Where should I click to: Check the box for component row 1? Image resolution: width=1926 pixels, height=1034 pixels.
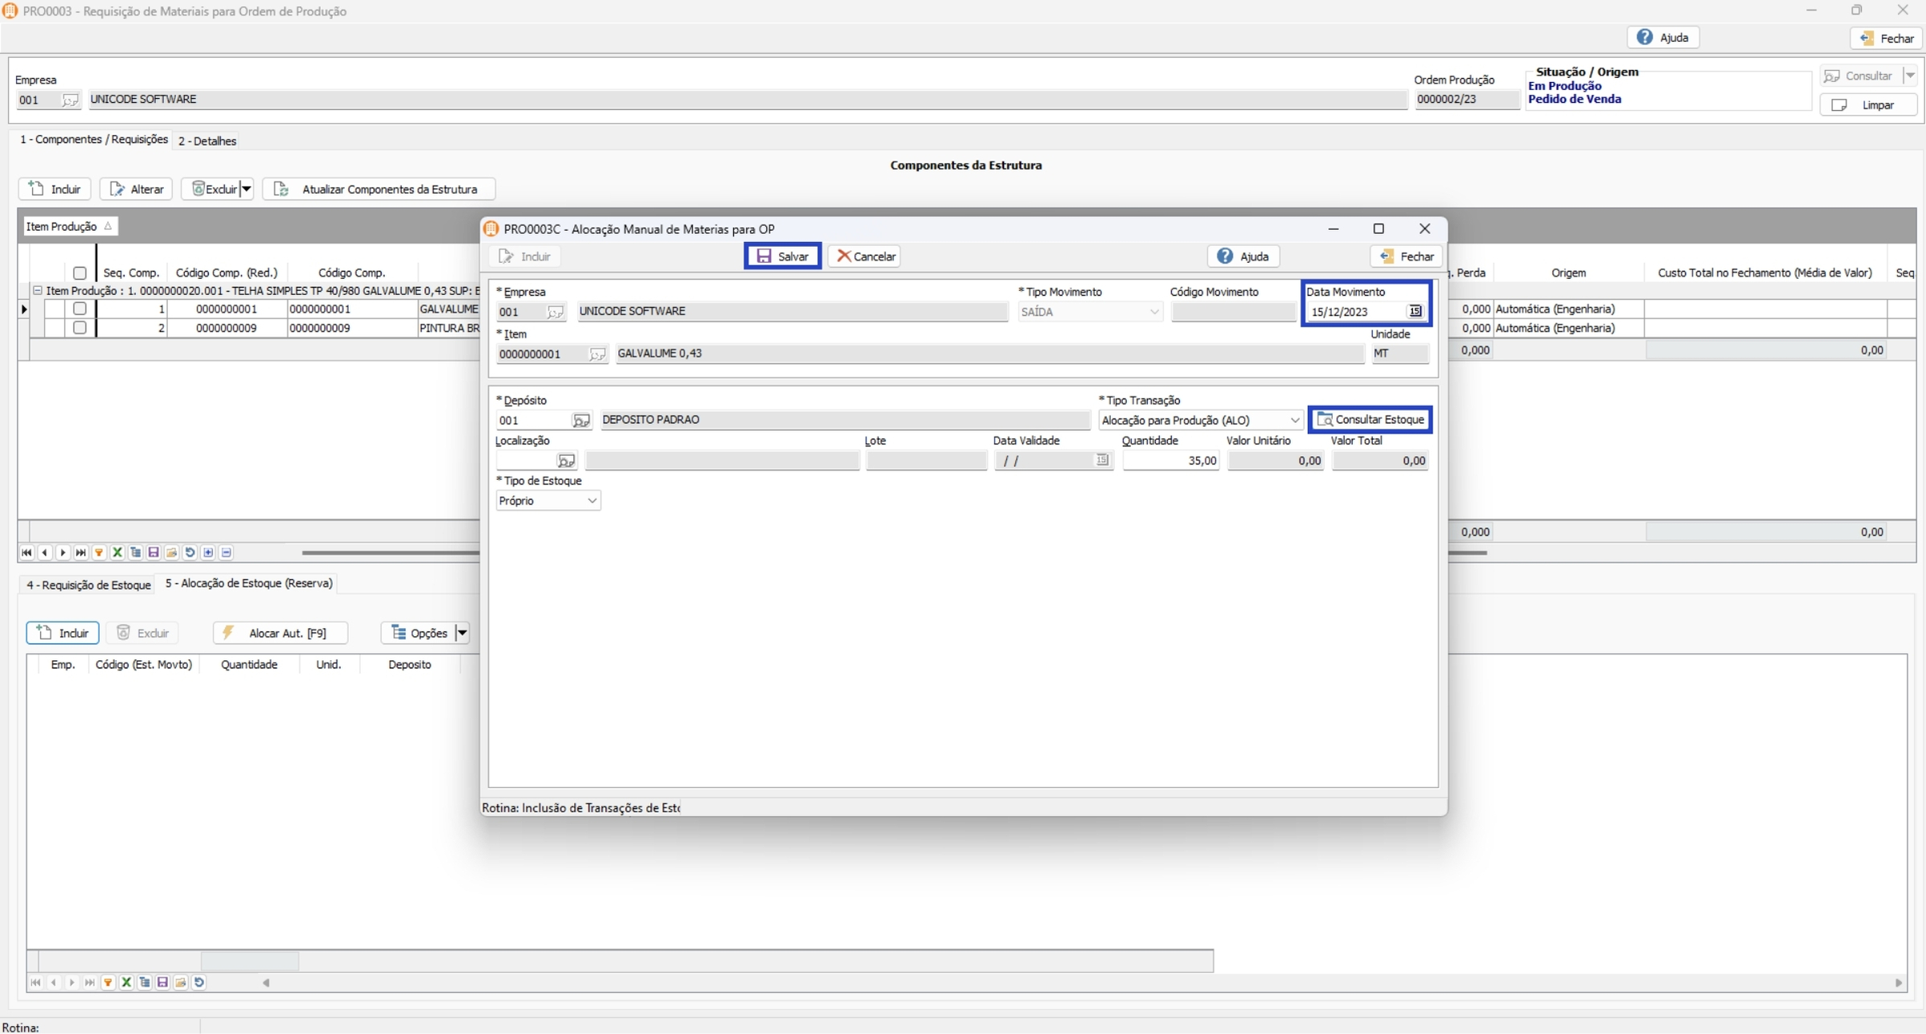click(80, 309)
